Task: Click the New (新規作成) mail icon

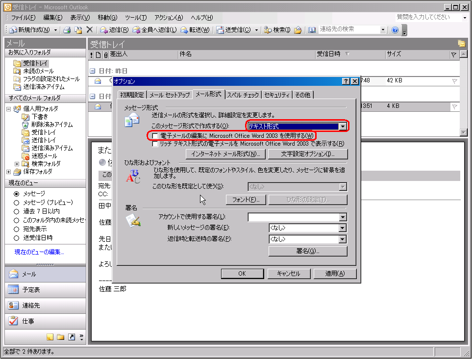Action: click(x=29, y=30)
